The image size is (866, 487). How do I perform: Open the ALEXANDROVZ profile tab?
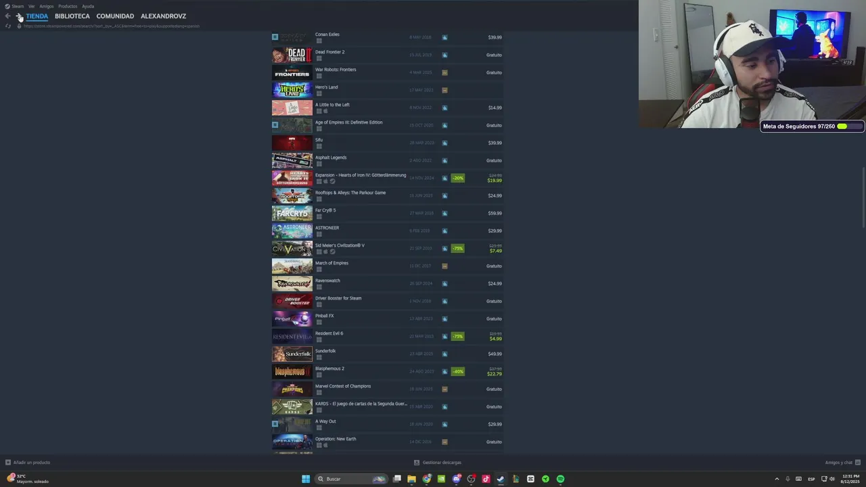[163, 16]
